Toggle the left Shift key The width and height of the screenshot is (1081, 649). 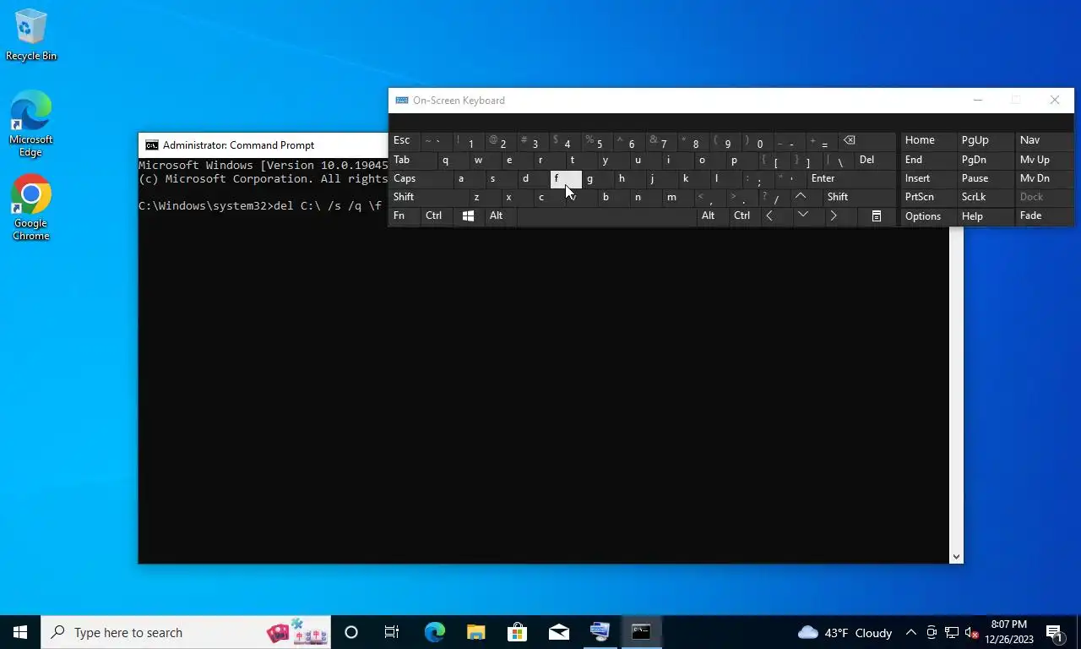[x=427, y=197]
